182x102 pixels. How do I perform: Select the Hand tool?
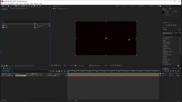[8, 6]
